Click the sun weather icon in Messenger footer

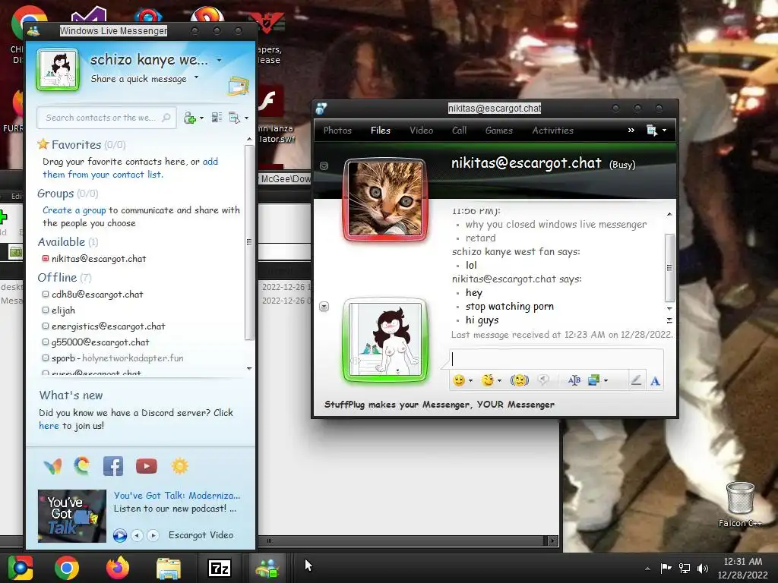[179, 466]
